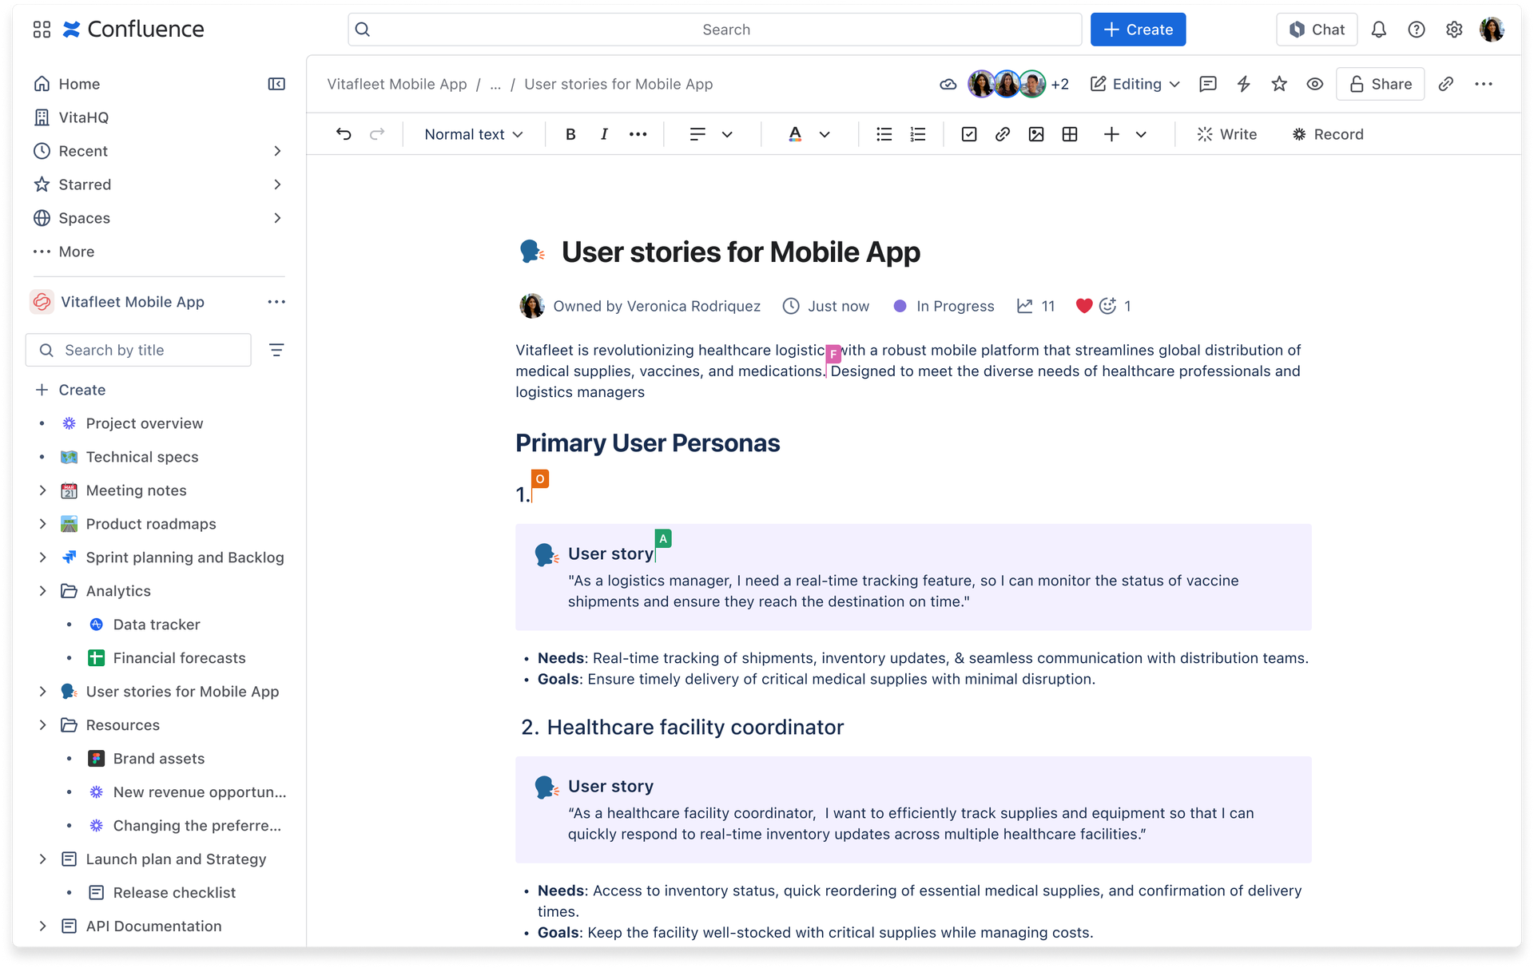This screenshot has height=968, width=1534.
Task: Click the insert table icon
Action: pyautogui.click(x=1070, y=134)
